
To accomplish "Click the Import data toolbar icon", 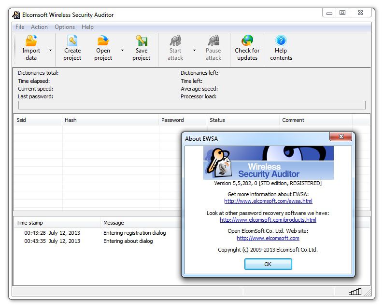I will point(31,40).
